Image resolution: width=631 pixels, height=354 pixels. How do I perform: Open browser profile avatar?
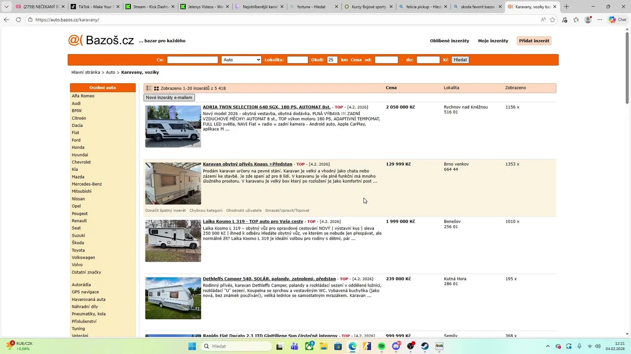tap(588, 20)
